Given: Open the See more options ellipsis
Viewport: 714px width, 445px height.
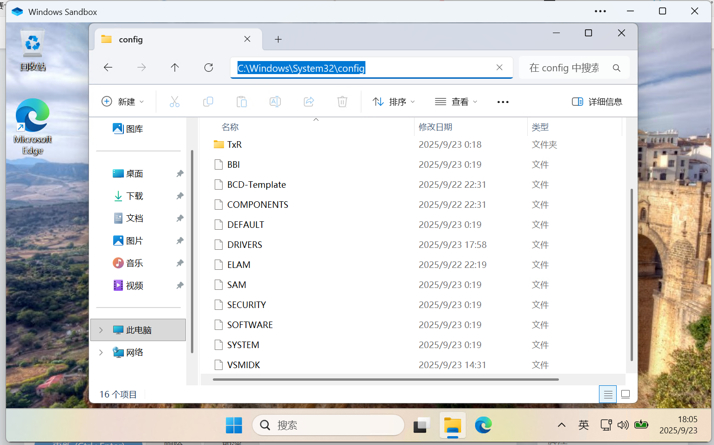Looking at the screenshot, I should click(503, 102).
